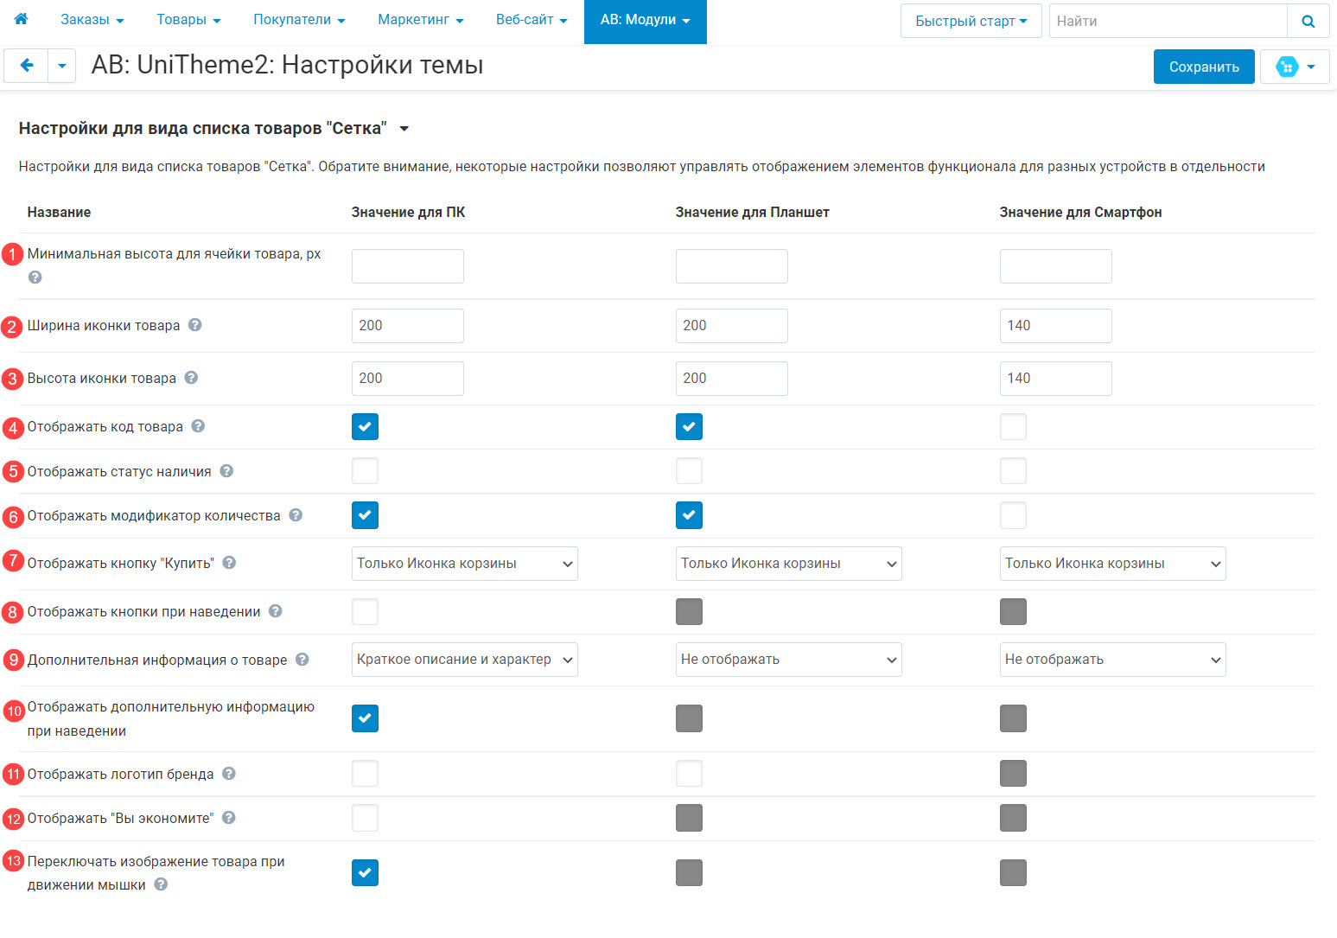
Task: Focus the Найти search field
Action: [x=1168, y=21]
